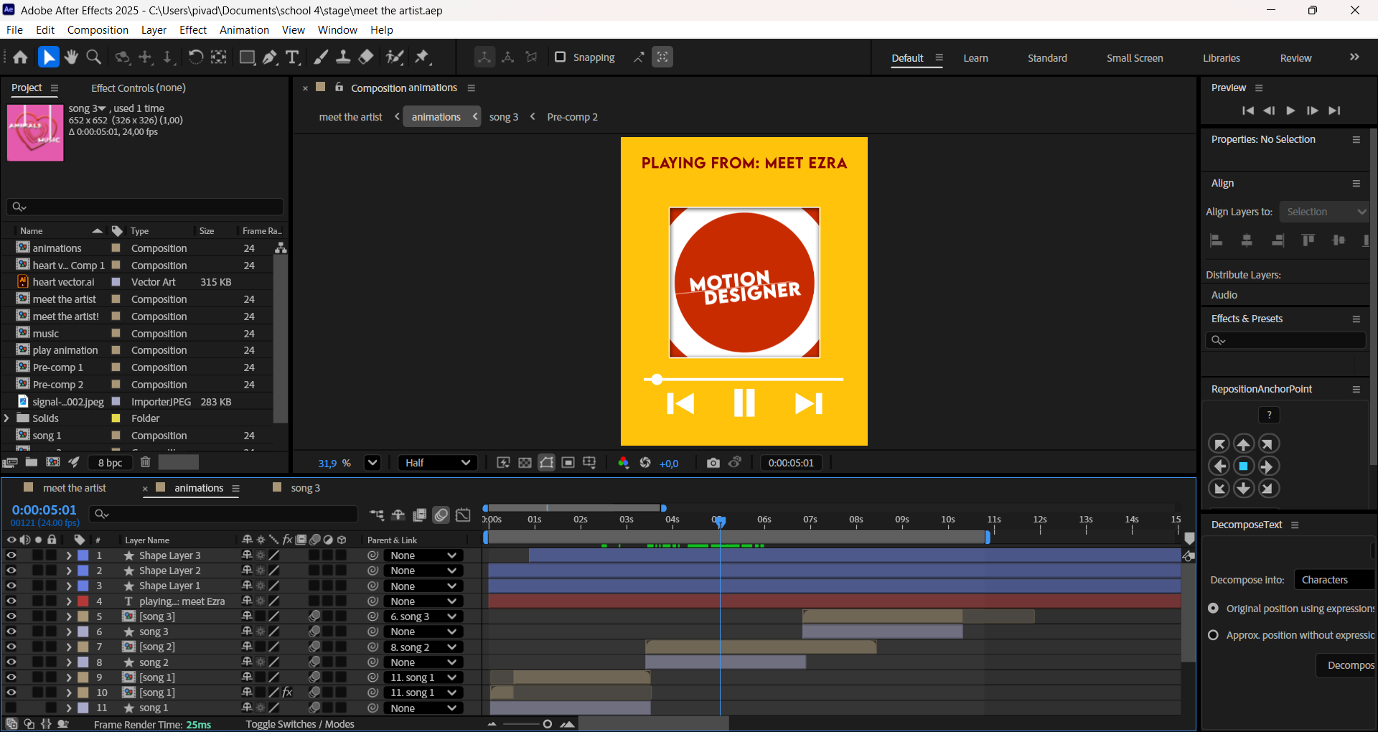The height and width of the screenshot is (732, 1378).
Task: Select the Selection (arrow) tool
Action: pyautogui.click(x=48, y=57)
